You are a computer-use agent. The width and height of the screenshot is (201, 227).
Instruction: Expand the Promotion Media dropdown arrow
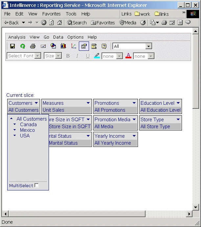point(134,120)
